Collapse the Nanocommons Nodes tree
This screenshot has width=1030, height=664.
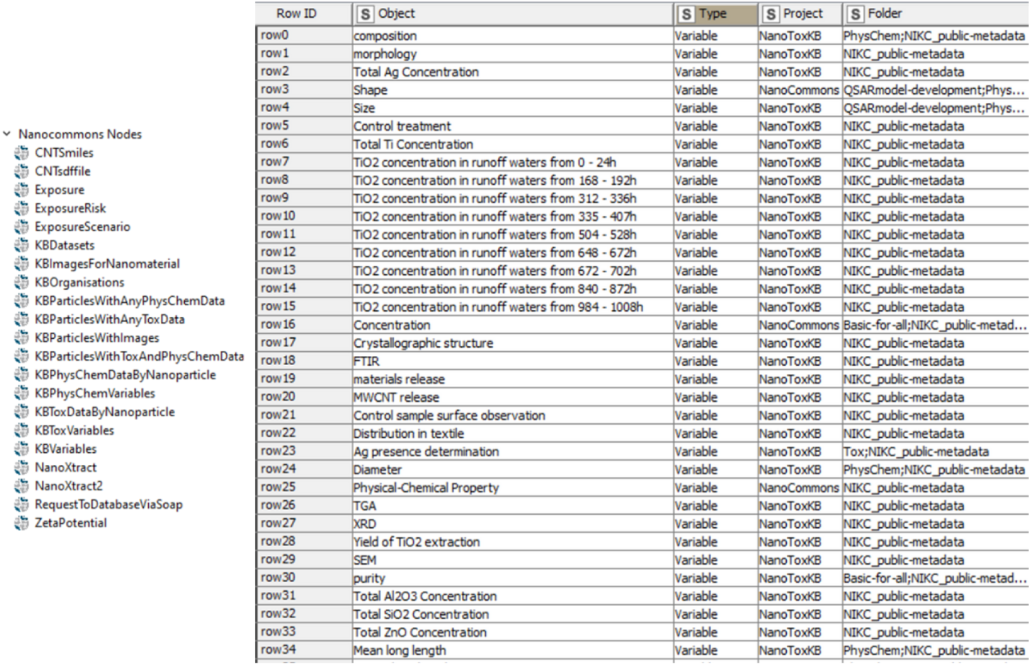(7, 134)
